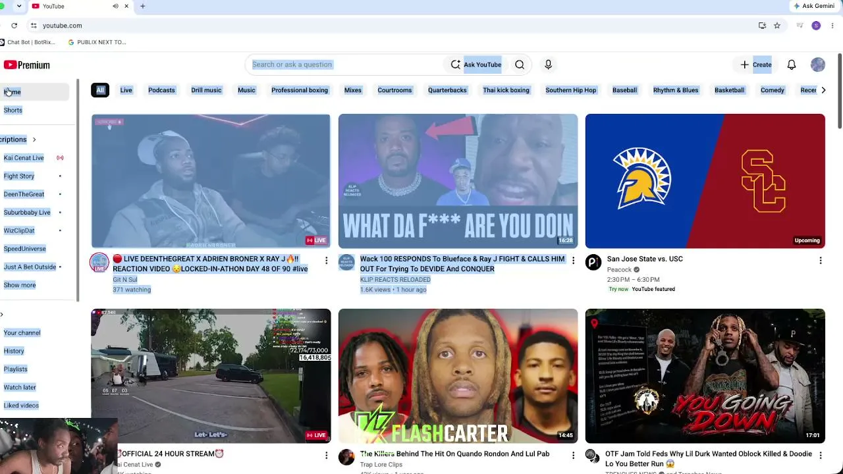Open more options for DEENTHEGREAT X ADRIEN BRONER live
Screen dimensions: 843x474
[326, 261]
